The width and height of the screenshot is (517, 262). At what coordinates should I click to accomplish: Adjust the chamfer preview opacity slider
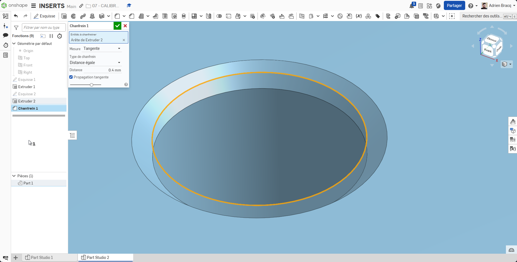(91, 85)
